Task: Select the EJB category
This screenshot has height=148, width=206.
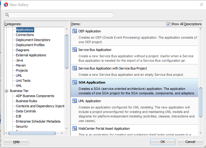Action: tap(18, 116)
